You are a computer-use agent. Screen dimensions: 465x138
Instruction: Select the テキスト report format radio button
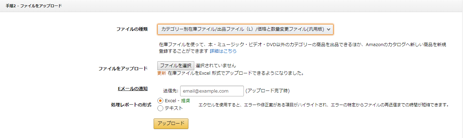point(160,108)
